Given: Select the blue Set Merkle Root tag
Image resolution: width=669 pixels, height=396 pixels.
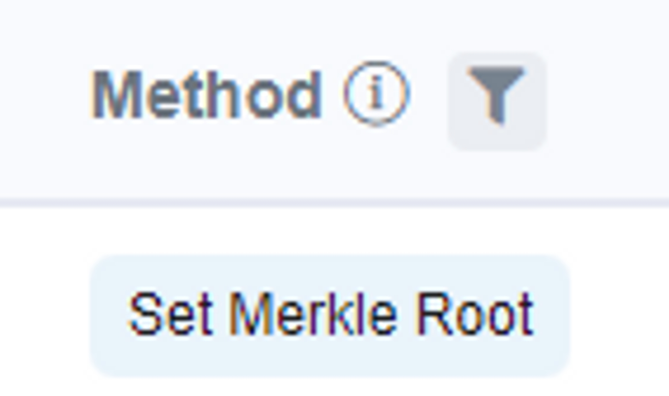Looking at the screenshot, I should coord(330,315).
